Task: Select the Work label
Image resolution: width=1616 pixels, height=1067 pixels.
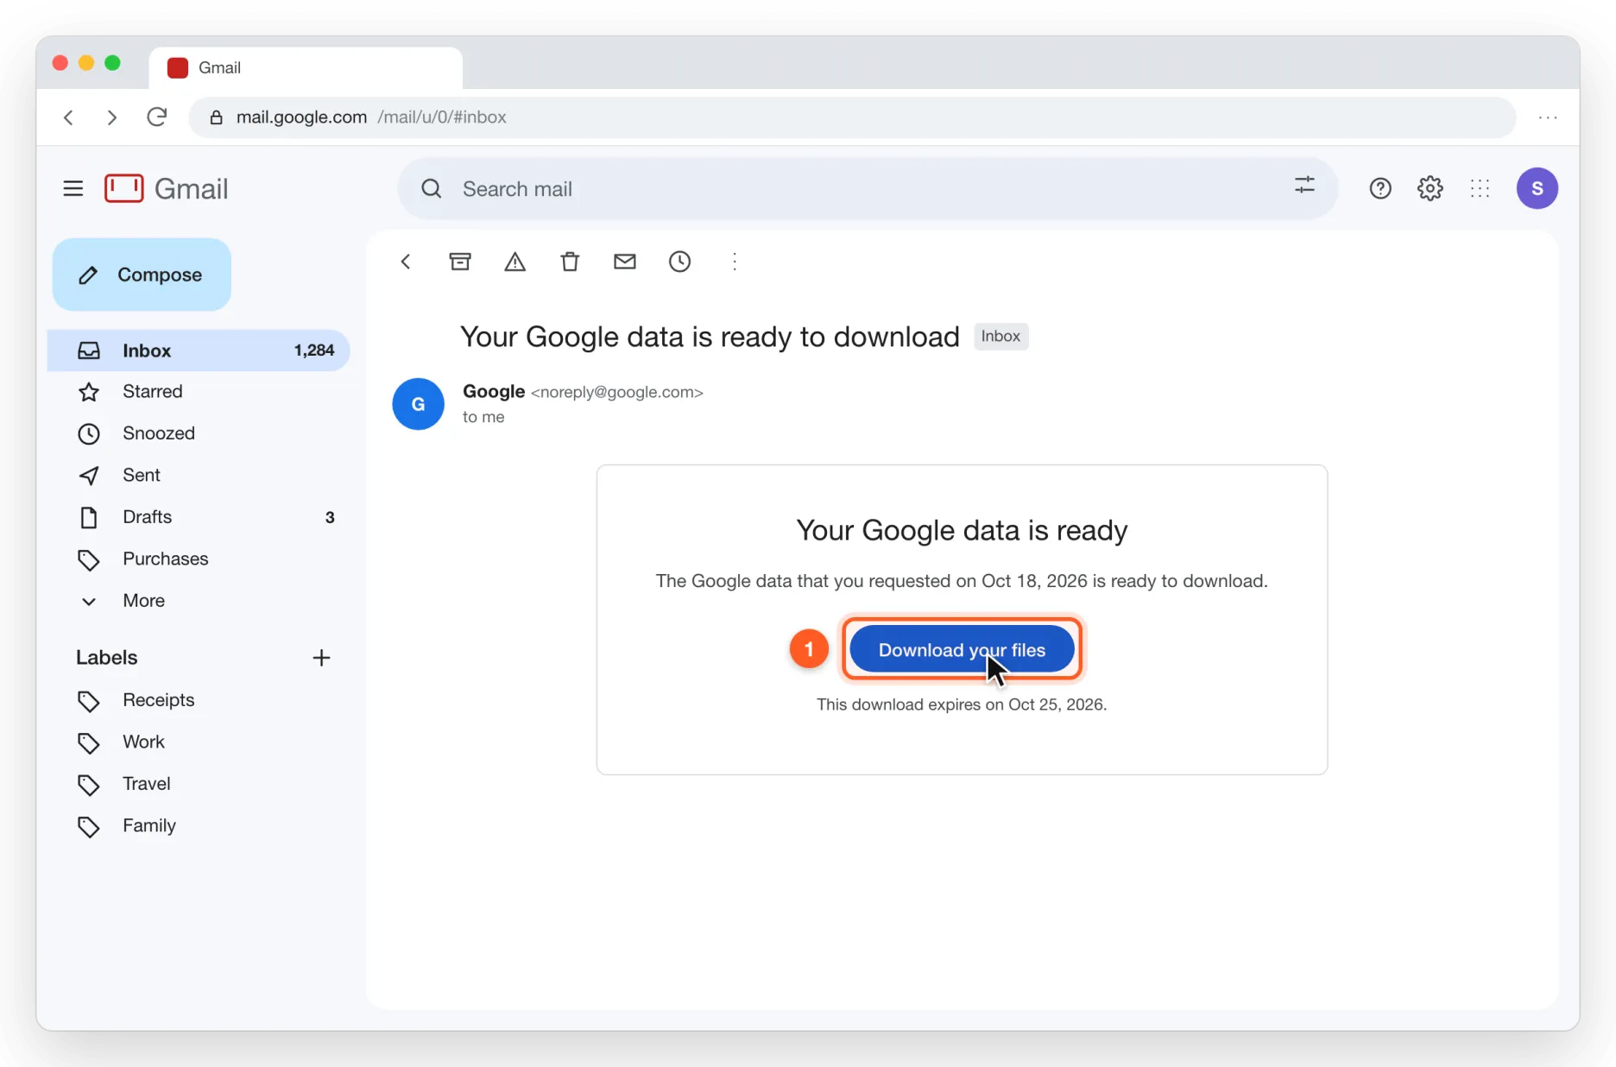Action: click(x=199, y=742)
